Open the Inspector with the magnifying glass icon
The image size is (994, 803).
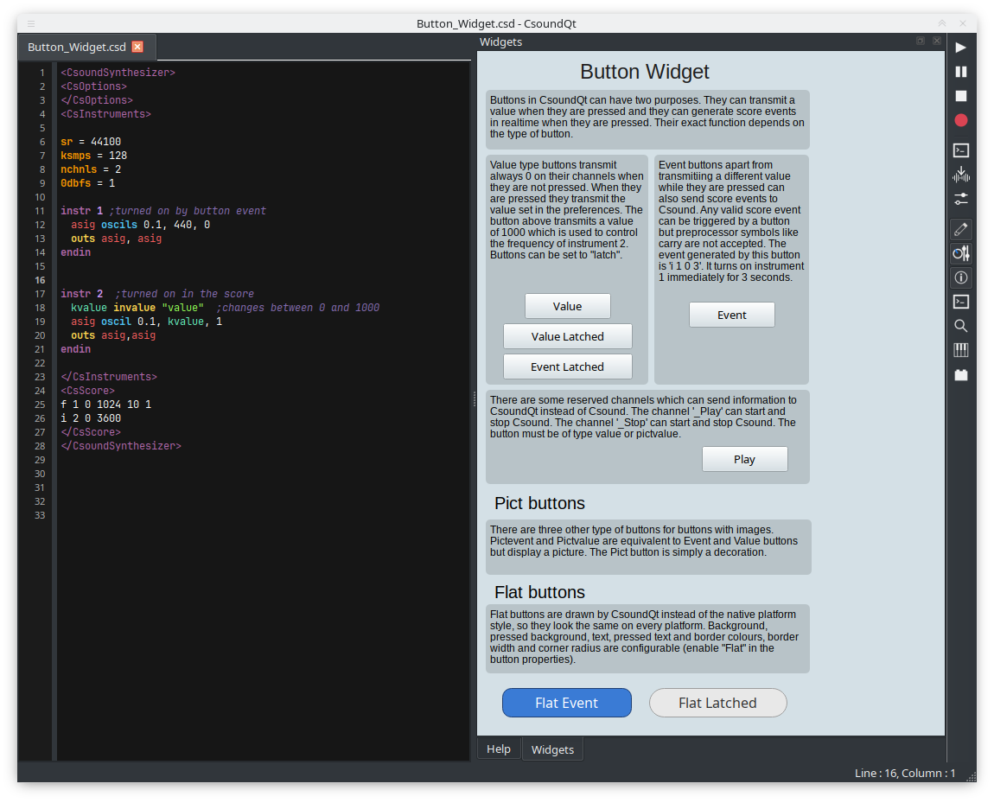pyautogui.click(x=961, y=326)
